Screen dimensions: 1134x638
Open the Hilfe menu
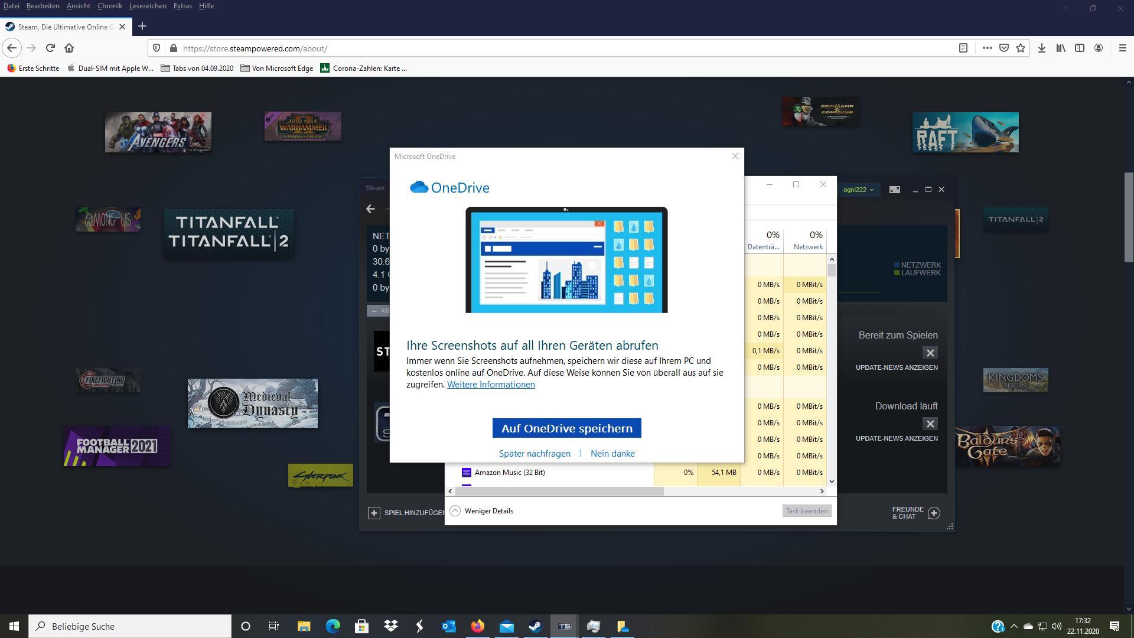206,6
